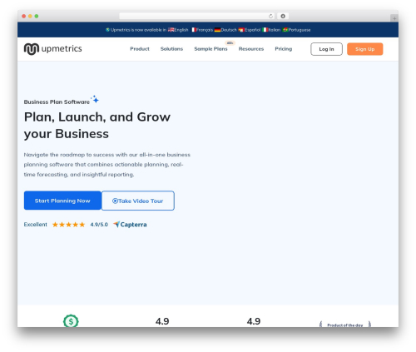The image size is (416, 352).
Task: Select Deutsch language link
Action: [225, 30]
